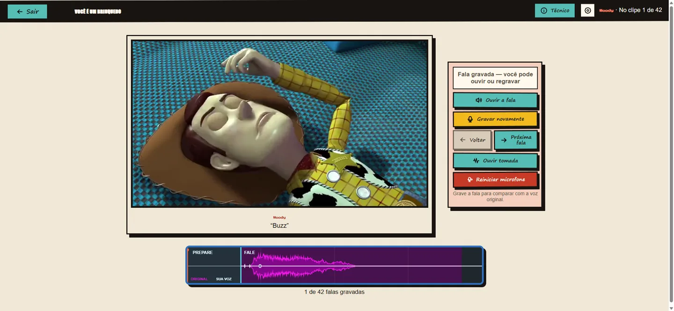Click the PREPARE section of the timeline
The height and width of the screenshot is (311, 674).
tap(214, 265)
